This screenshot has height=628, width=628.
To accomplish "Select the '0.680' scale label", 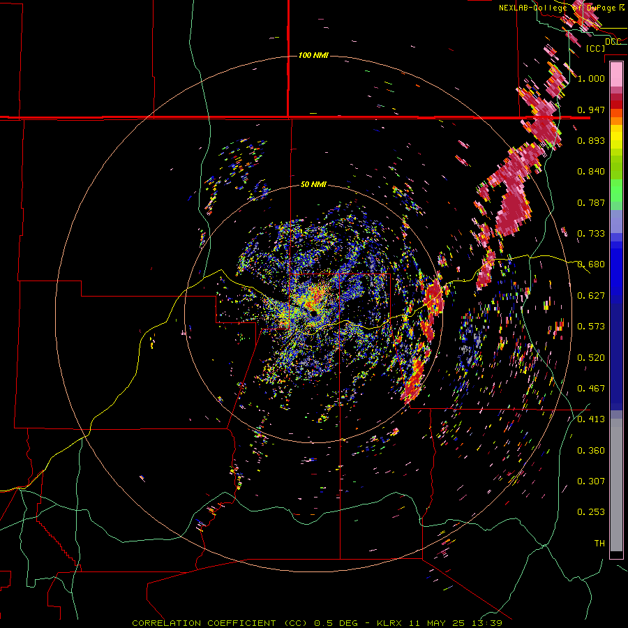I will (x=591, y=264).
